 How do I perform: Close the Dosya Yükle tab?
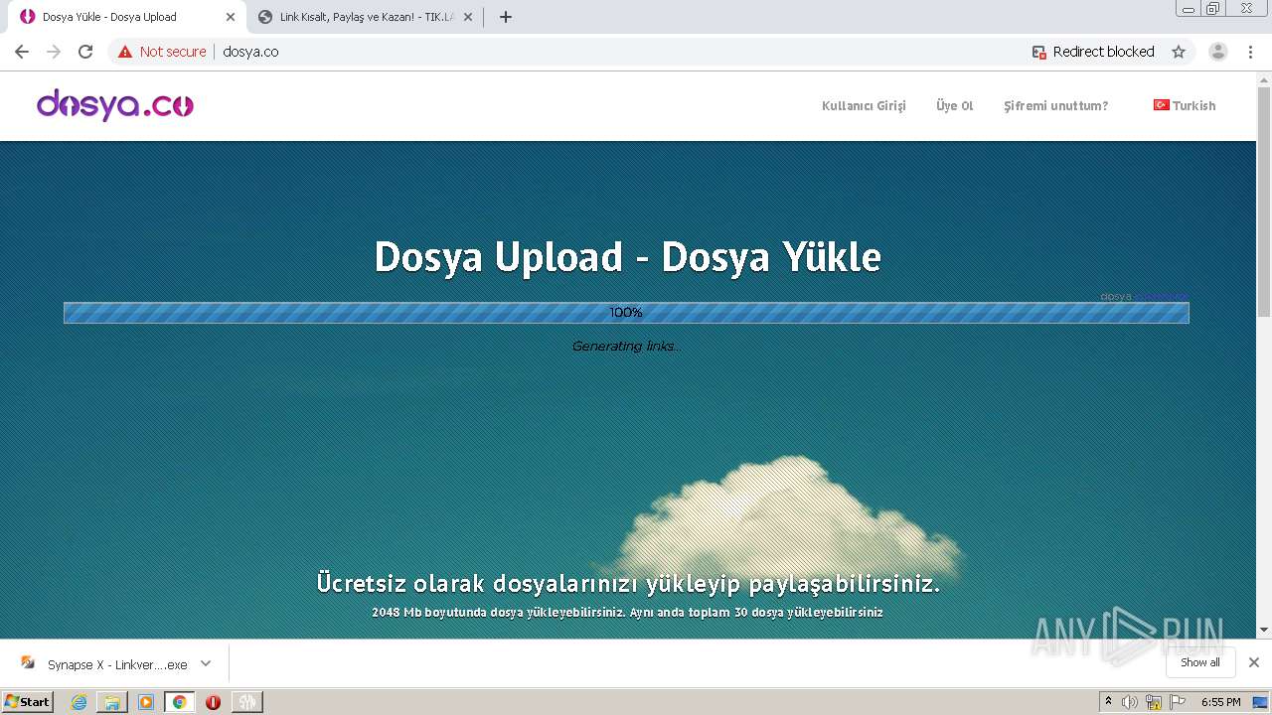pos(231,17)
